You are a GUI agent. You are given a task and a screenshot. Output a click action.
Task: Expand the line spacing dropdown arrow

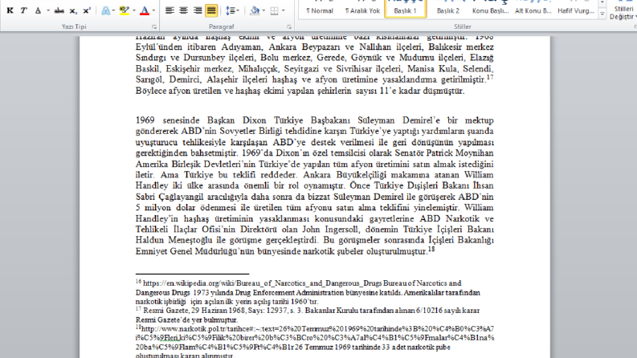[x=238, y=10]
